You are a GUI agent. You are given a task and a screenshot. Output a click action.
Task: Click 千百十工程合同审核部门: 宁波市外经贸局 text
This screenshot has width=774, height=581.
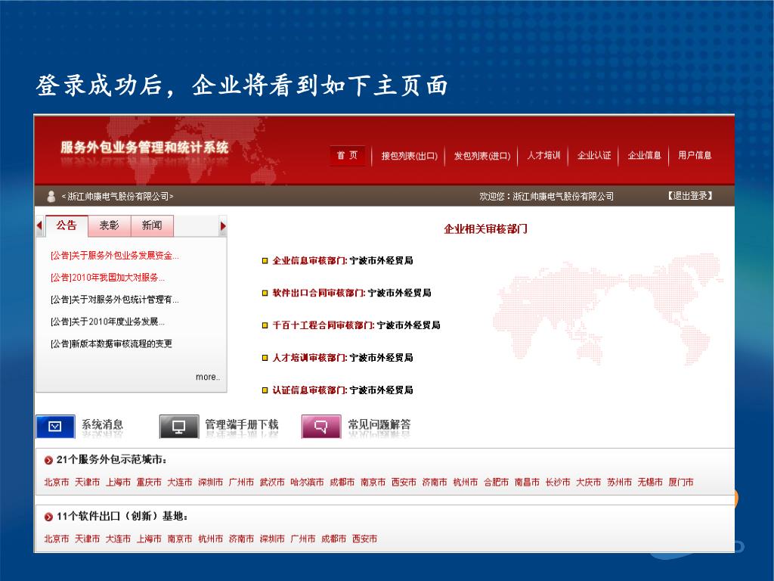(x=357, y=325)
